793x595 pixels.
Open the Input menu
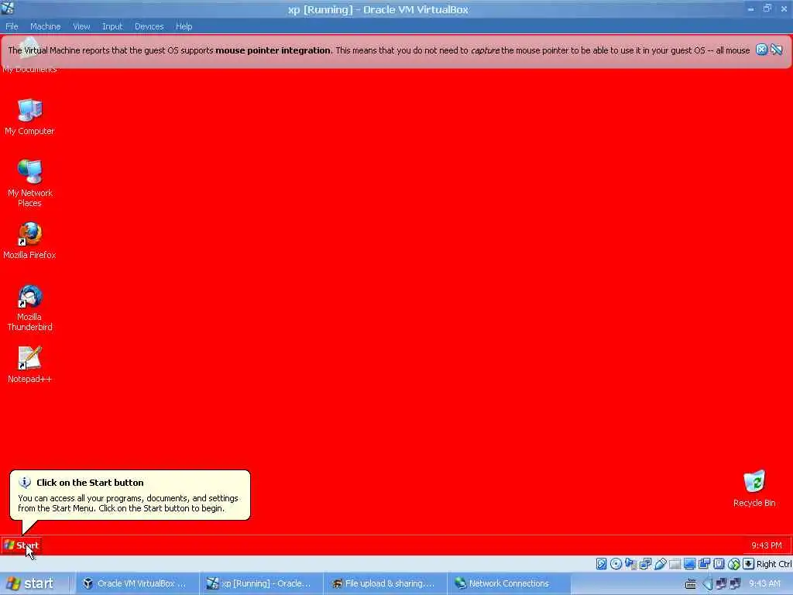coord(112,26)
